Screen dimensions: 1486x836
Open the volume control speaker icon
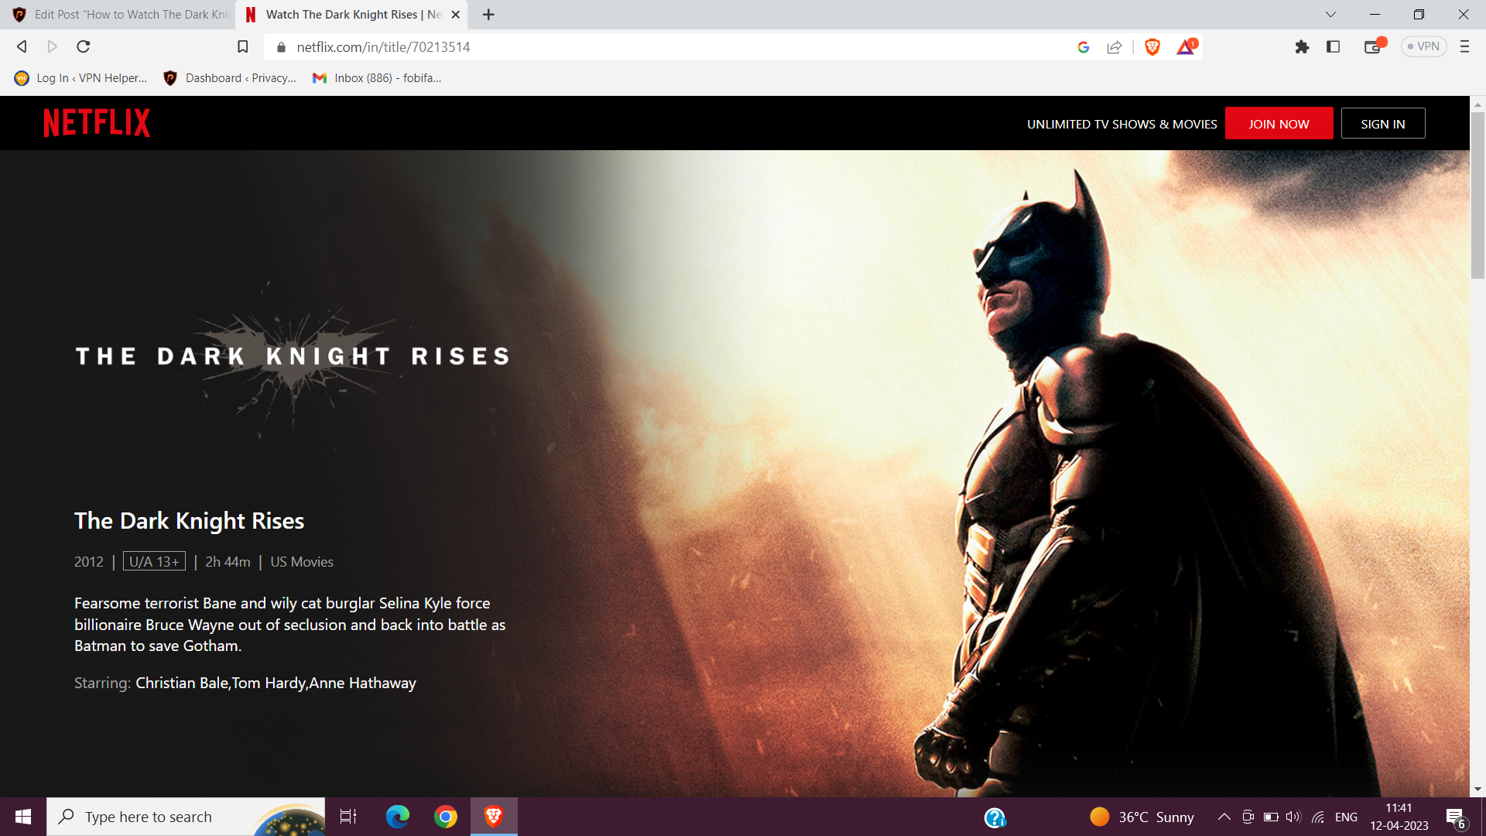click(1293, 817)
